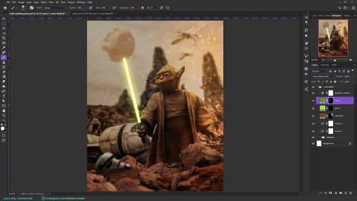Select the Hand tool
The height and width of the screenshot is (201, 357).
point(4,111)
